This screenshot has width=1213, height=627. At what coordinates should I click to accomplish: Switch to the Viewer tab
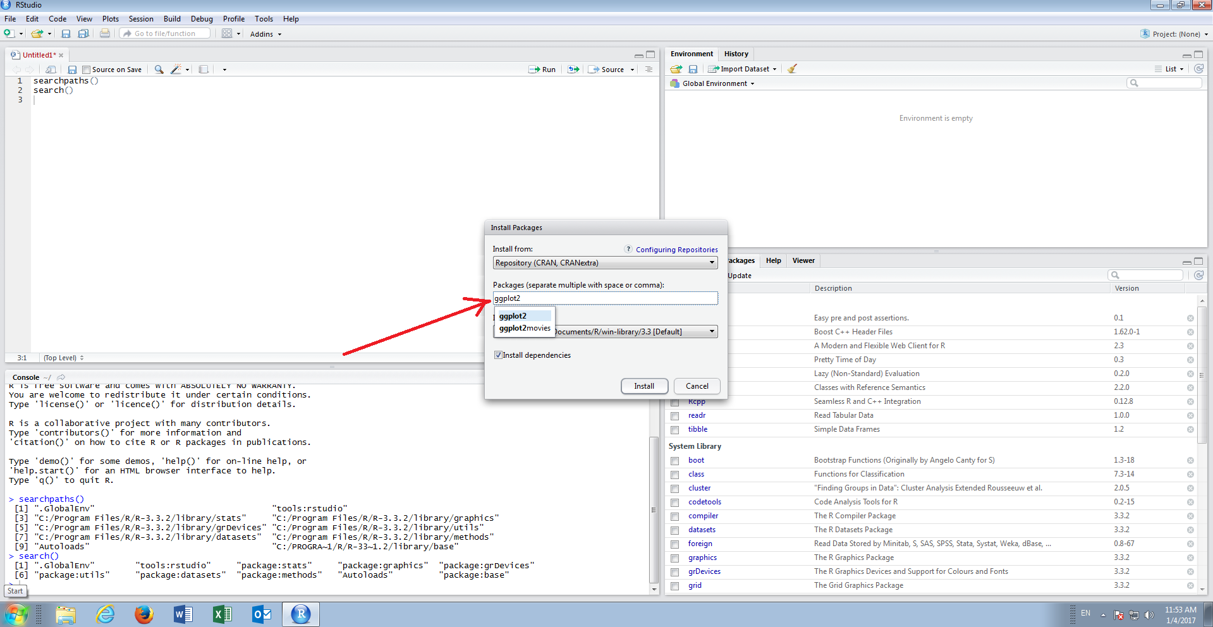[x=803, y=260]
